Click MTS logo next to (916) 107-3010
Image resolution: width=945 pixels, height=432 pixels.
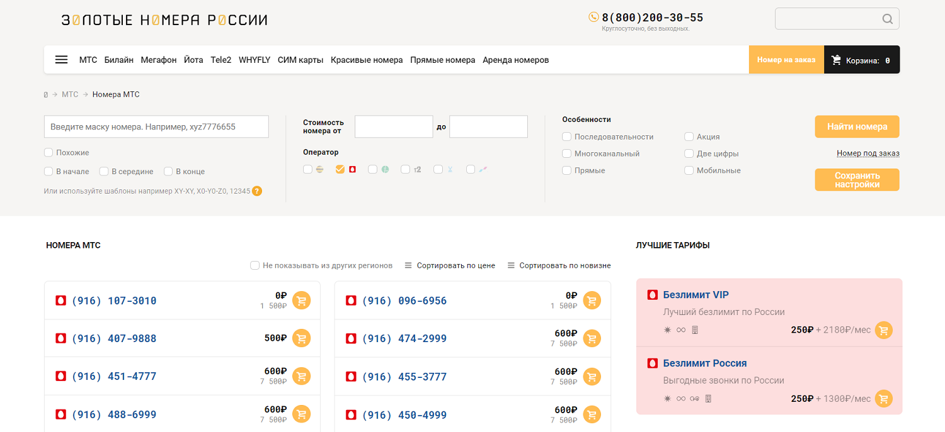(60, 301)
